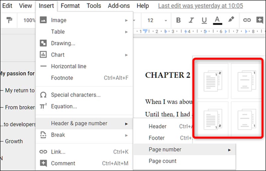Select Special characters... entry
The width and height of the screenshot is (266, 171).
click(x=84, y=95)
